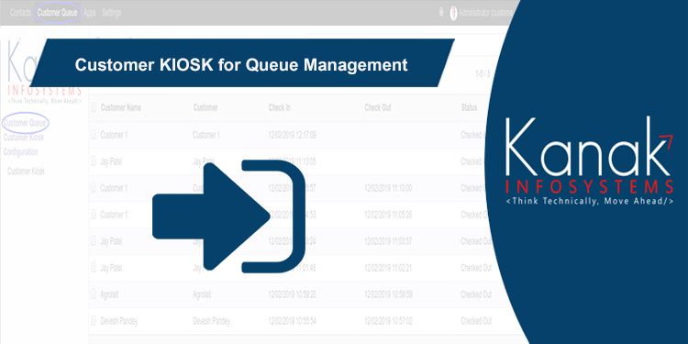Click the Administrator avatar icon

point(454,13)
